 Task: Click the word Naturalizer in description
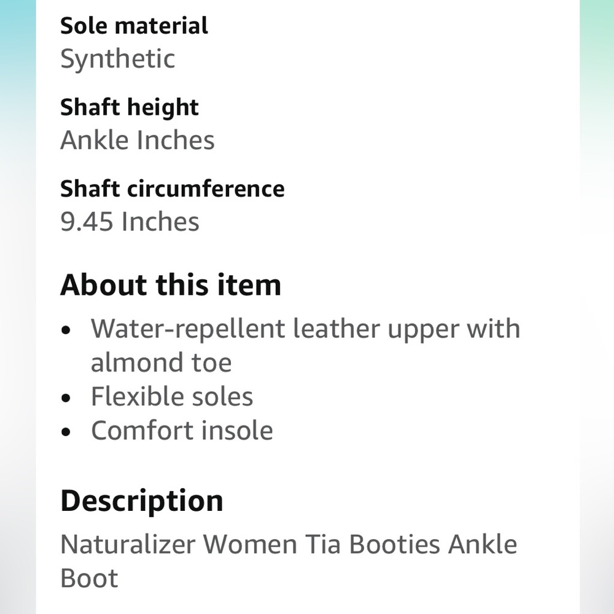128,545
